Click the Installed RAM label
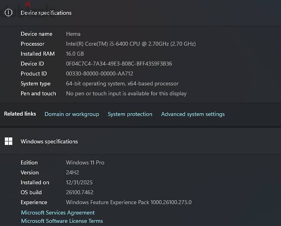281x226 pixels. tap(38, 54)
